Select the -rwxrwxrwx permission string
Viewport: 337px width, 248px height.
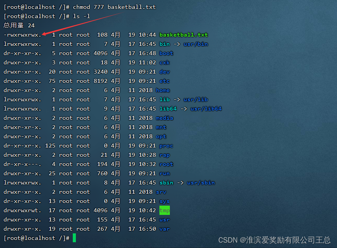(22, 35)
